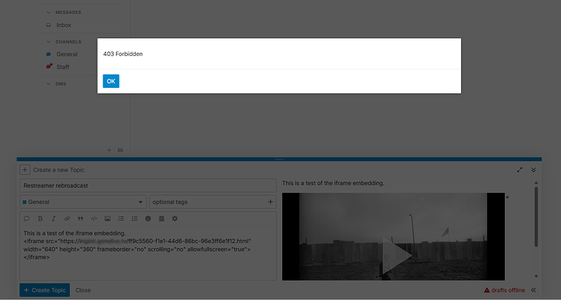The height and width of the screenshot is (300, 561).
Task: Open the General chat channel
Action: (x=67, y=54)
